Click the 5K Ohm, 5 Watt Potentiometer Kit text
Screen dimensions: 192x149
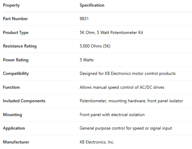coord(111,32)
